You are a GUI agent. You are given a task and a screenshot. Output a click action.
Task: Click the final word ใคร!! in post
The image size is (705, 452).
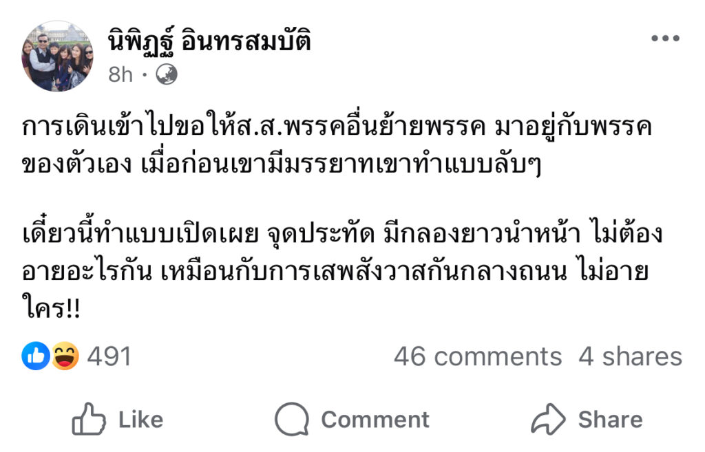click(52, 309)
